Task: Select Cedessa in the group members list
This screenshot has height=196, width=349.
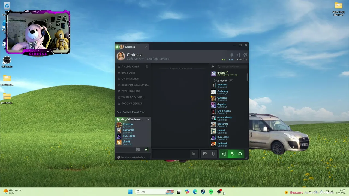Action: [229, 99]
